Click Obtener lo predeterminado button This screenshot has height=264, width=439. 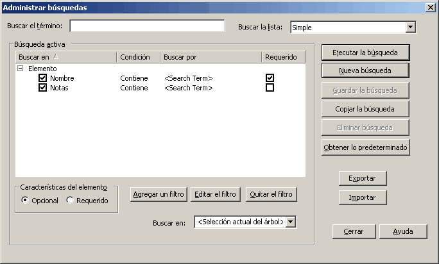[x=365, y=147]
